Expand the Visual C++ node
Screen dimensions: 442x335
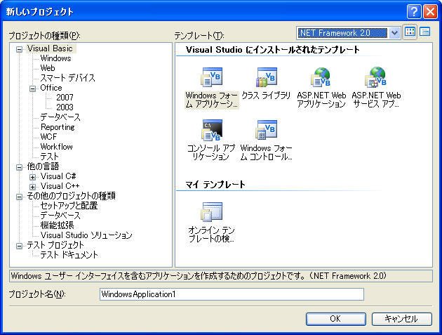click(33, 187)
